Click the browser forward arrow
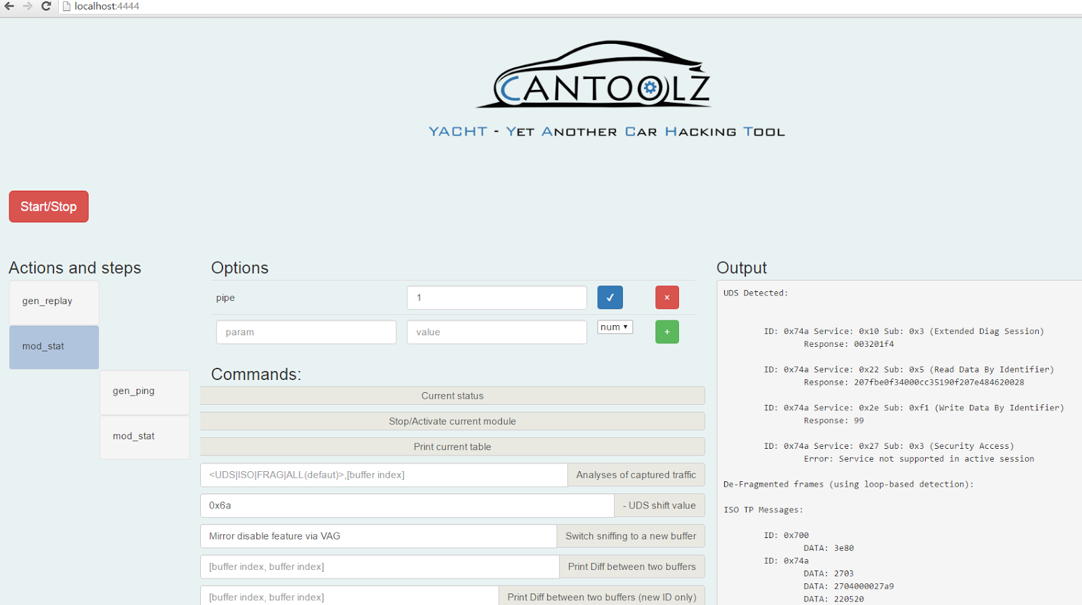The image size is (1082, 605). 28,6
